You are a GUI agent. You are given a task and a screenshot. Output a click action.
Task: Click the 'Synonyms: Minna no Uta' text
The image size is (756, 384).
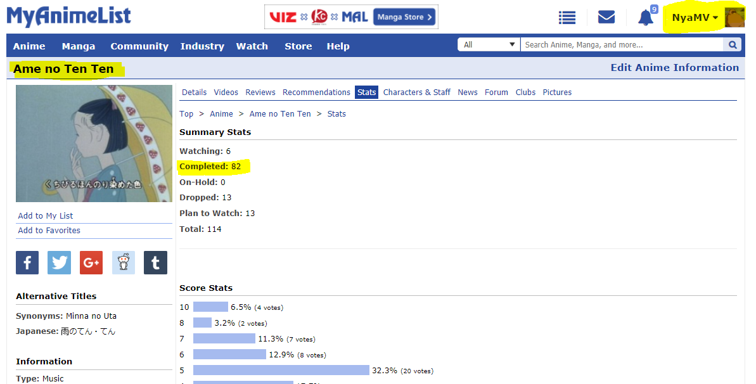click(66, 316)
